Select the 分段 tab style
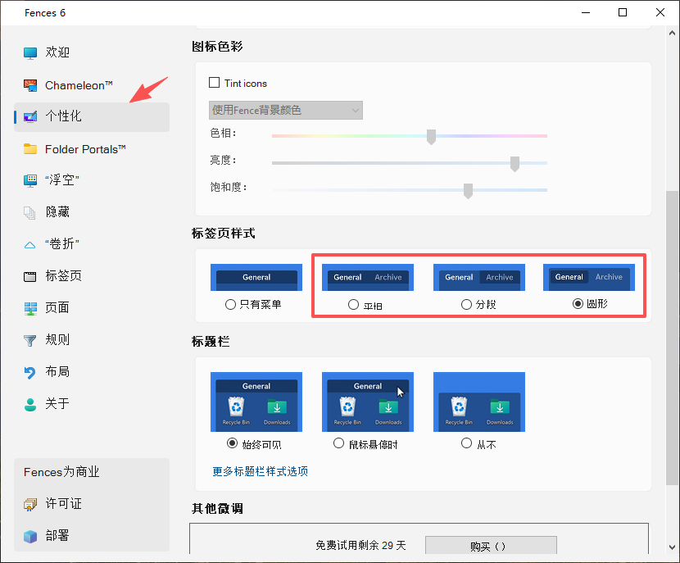Viewport: 680px width, 563px height. click(x=466, y=305)
